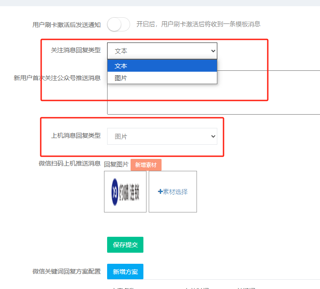Screen dimensions: 320x289
Task: Click the 新用户首次关注公众号推送消息 label
Action: [57, 78]
